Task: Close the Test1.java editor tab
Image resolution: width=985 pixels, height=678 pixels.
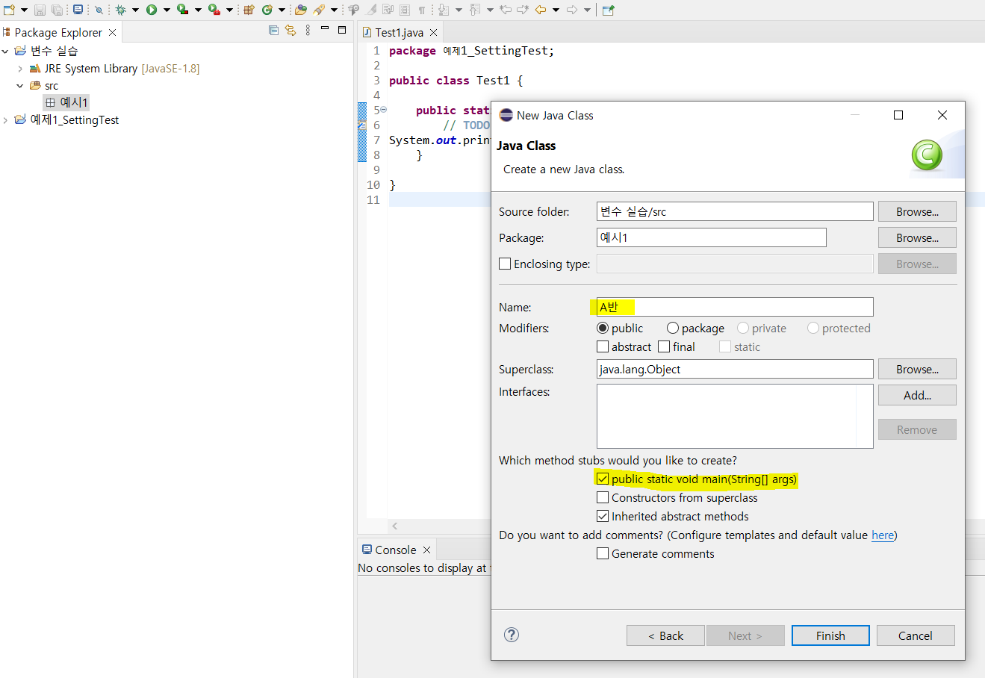Action: [x=433, y=32]
